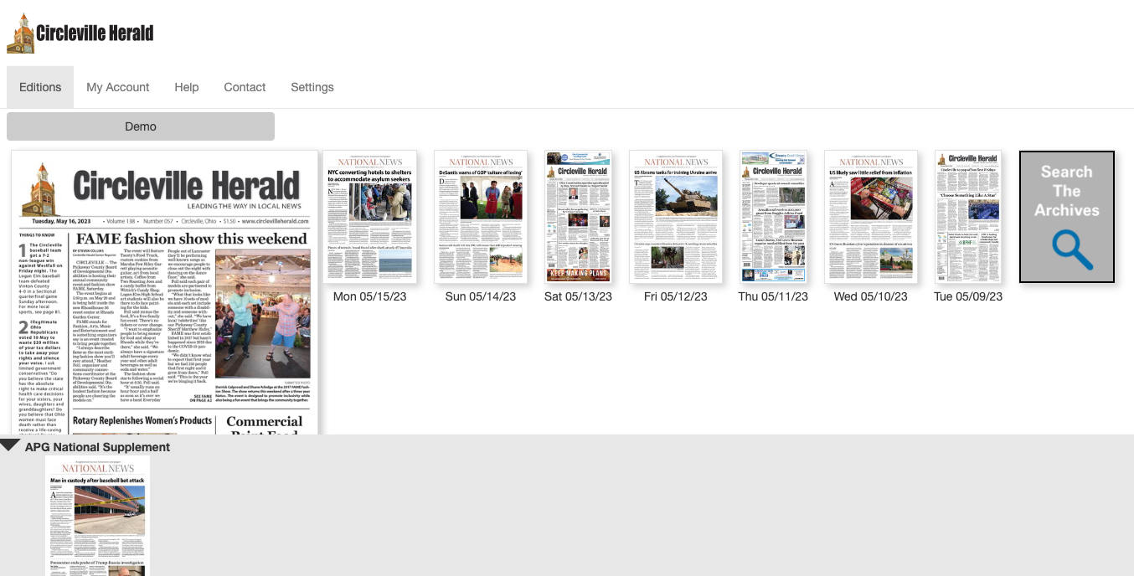Open the Contact tab

click(x=245, y=87)
